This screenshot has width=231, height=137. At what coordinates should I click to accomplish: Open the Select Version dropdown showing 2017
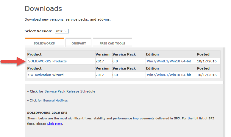pos(62,31)
